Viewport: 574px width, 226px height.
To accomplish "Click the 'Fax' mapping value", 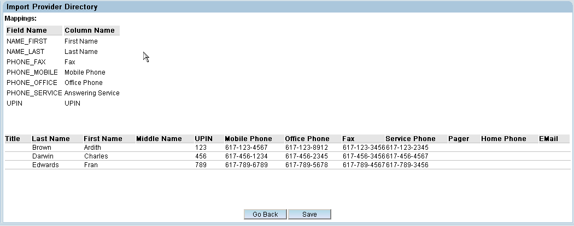I will (69, 62).
